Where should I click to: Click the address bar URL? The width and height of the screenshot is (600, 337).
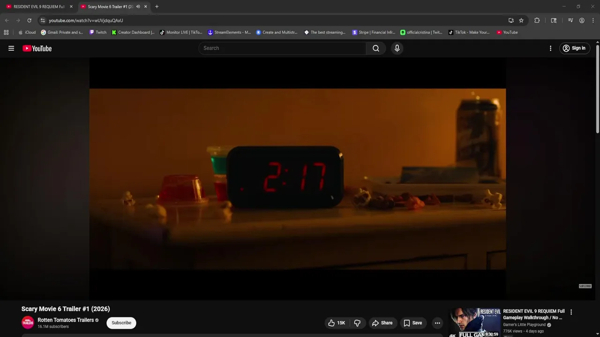86,21
